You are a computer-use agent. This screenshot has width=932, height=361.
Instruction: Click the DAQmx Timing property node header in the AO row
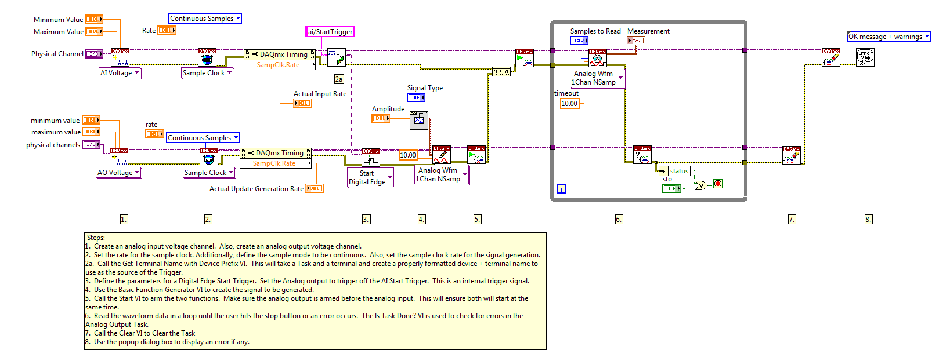click(276, 153)
